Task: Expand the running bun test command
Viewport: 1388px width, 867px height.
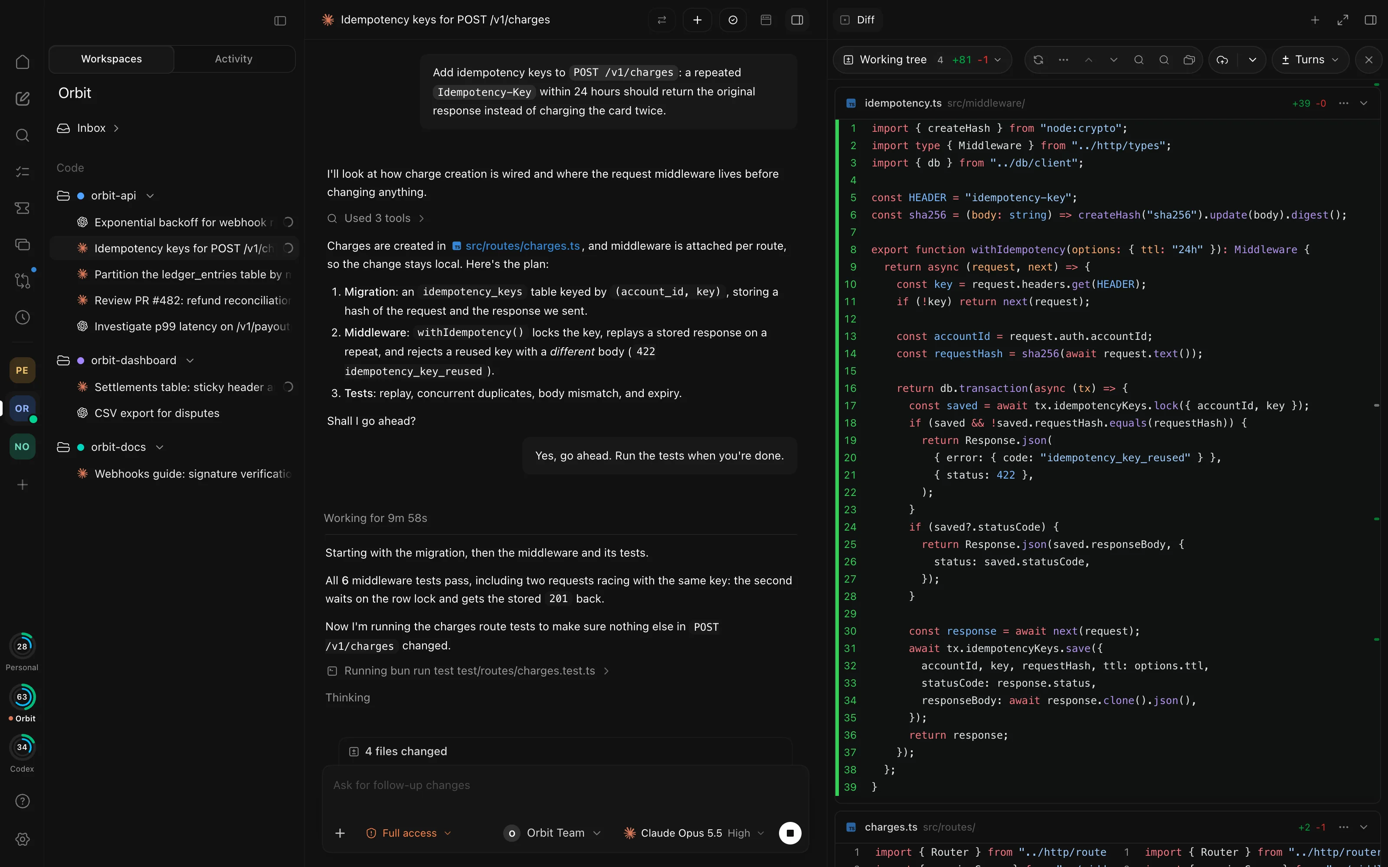Action: coord(468,670)
